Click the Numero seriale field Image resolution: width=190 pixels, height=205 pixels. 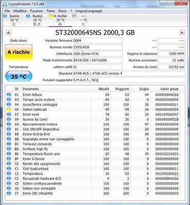(98, 47)
